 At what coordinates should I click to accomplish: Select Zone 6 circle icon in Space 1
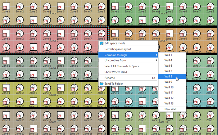[74, 6]
